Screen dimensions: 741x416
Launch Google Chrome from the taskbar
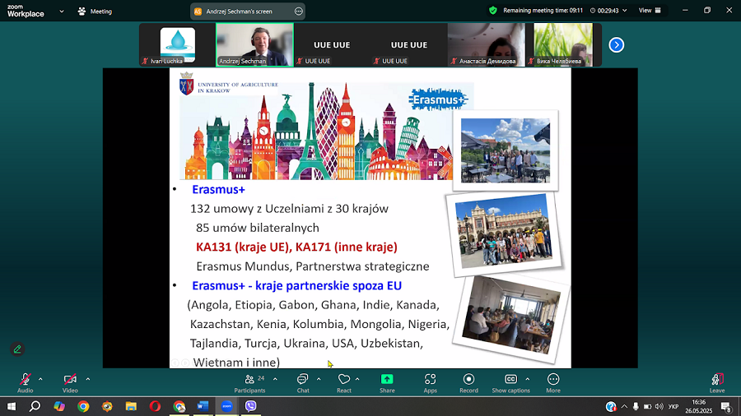(x=83, y=406)
